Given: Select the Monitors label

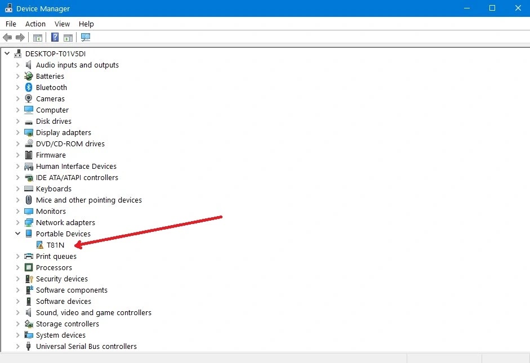Looking at the screenshot, I should (x=51, y=212).
